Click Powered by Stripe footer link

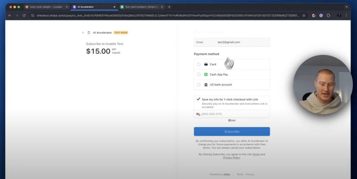[x=220, y=174]
